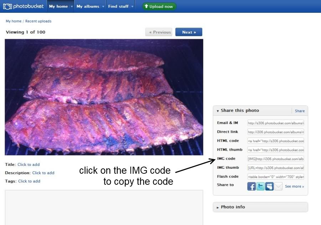
Task: Share photo via email envelope icon
Action: click(x=279, y=186)
